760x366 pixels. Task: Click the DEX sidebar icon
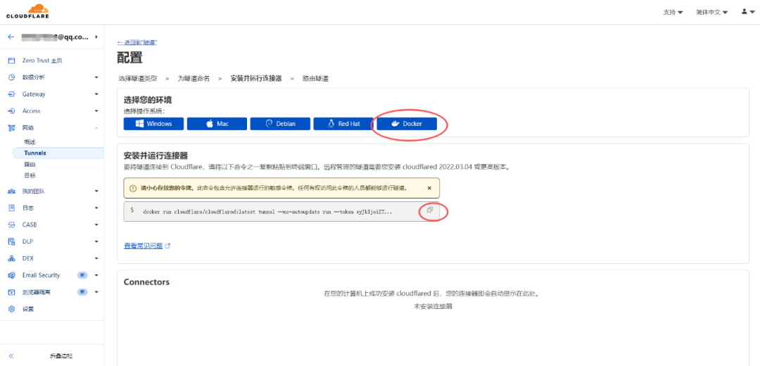pyautogui.click(x=12, y=258)
